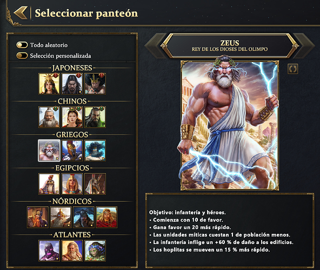The image size is (320, 270).
Task: Pick Poseidon blue portrait under Griegos
Action: tap(95, 151)
